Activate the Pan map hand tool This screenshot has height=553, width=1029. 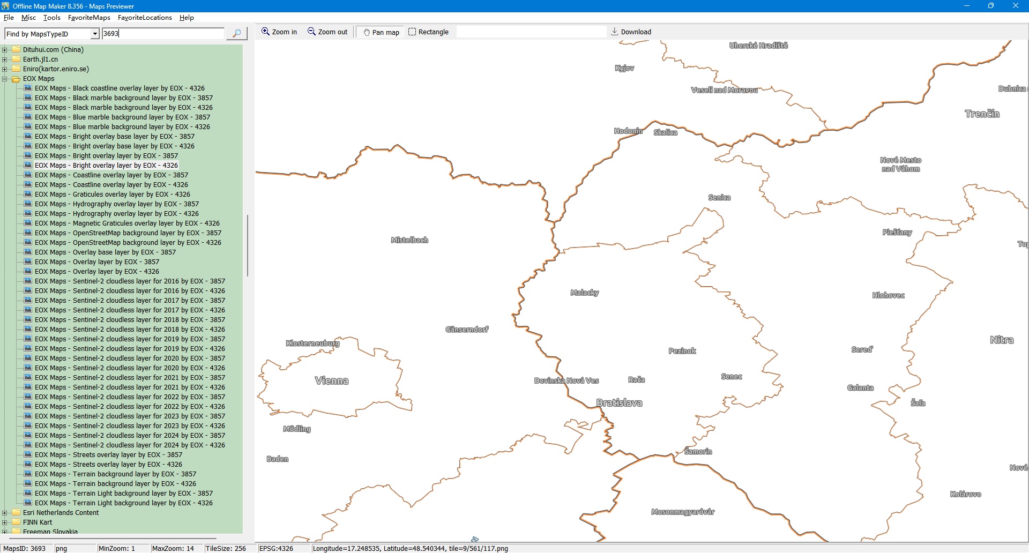click(x=367, y=32)
